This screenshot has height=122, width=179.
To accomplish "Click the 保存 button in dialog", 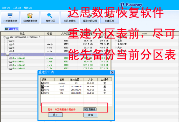I will pyautogui.click(x=55, y=115).
